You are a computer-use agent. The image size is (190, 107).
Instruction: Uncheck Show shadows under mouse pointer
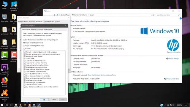[25, 69]
